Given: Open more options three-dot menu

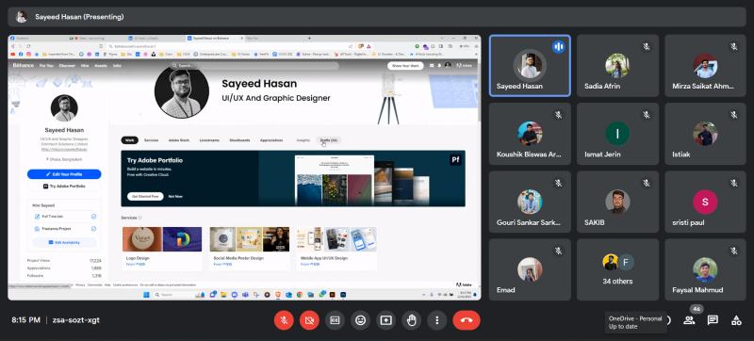Looking at the screenshot, I should click(436, 320).
